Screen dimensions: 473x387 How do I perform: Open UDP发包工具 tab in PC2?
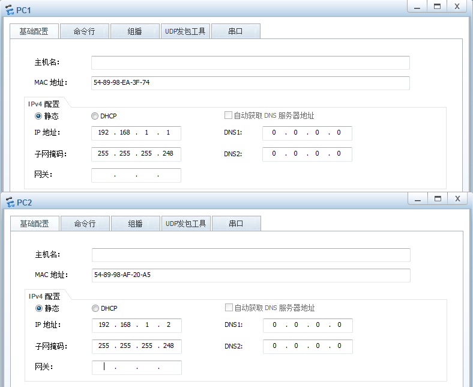186,224
